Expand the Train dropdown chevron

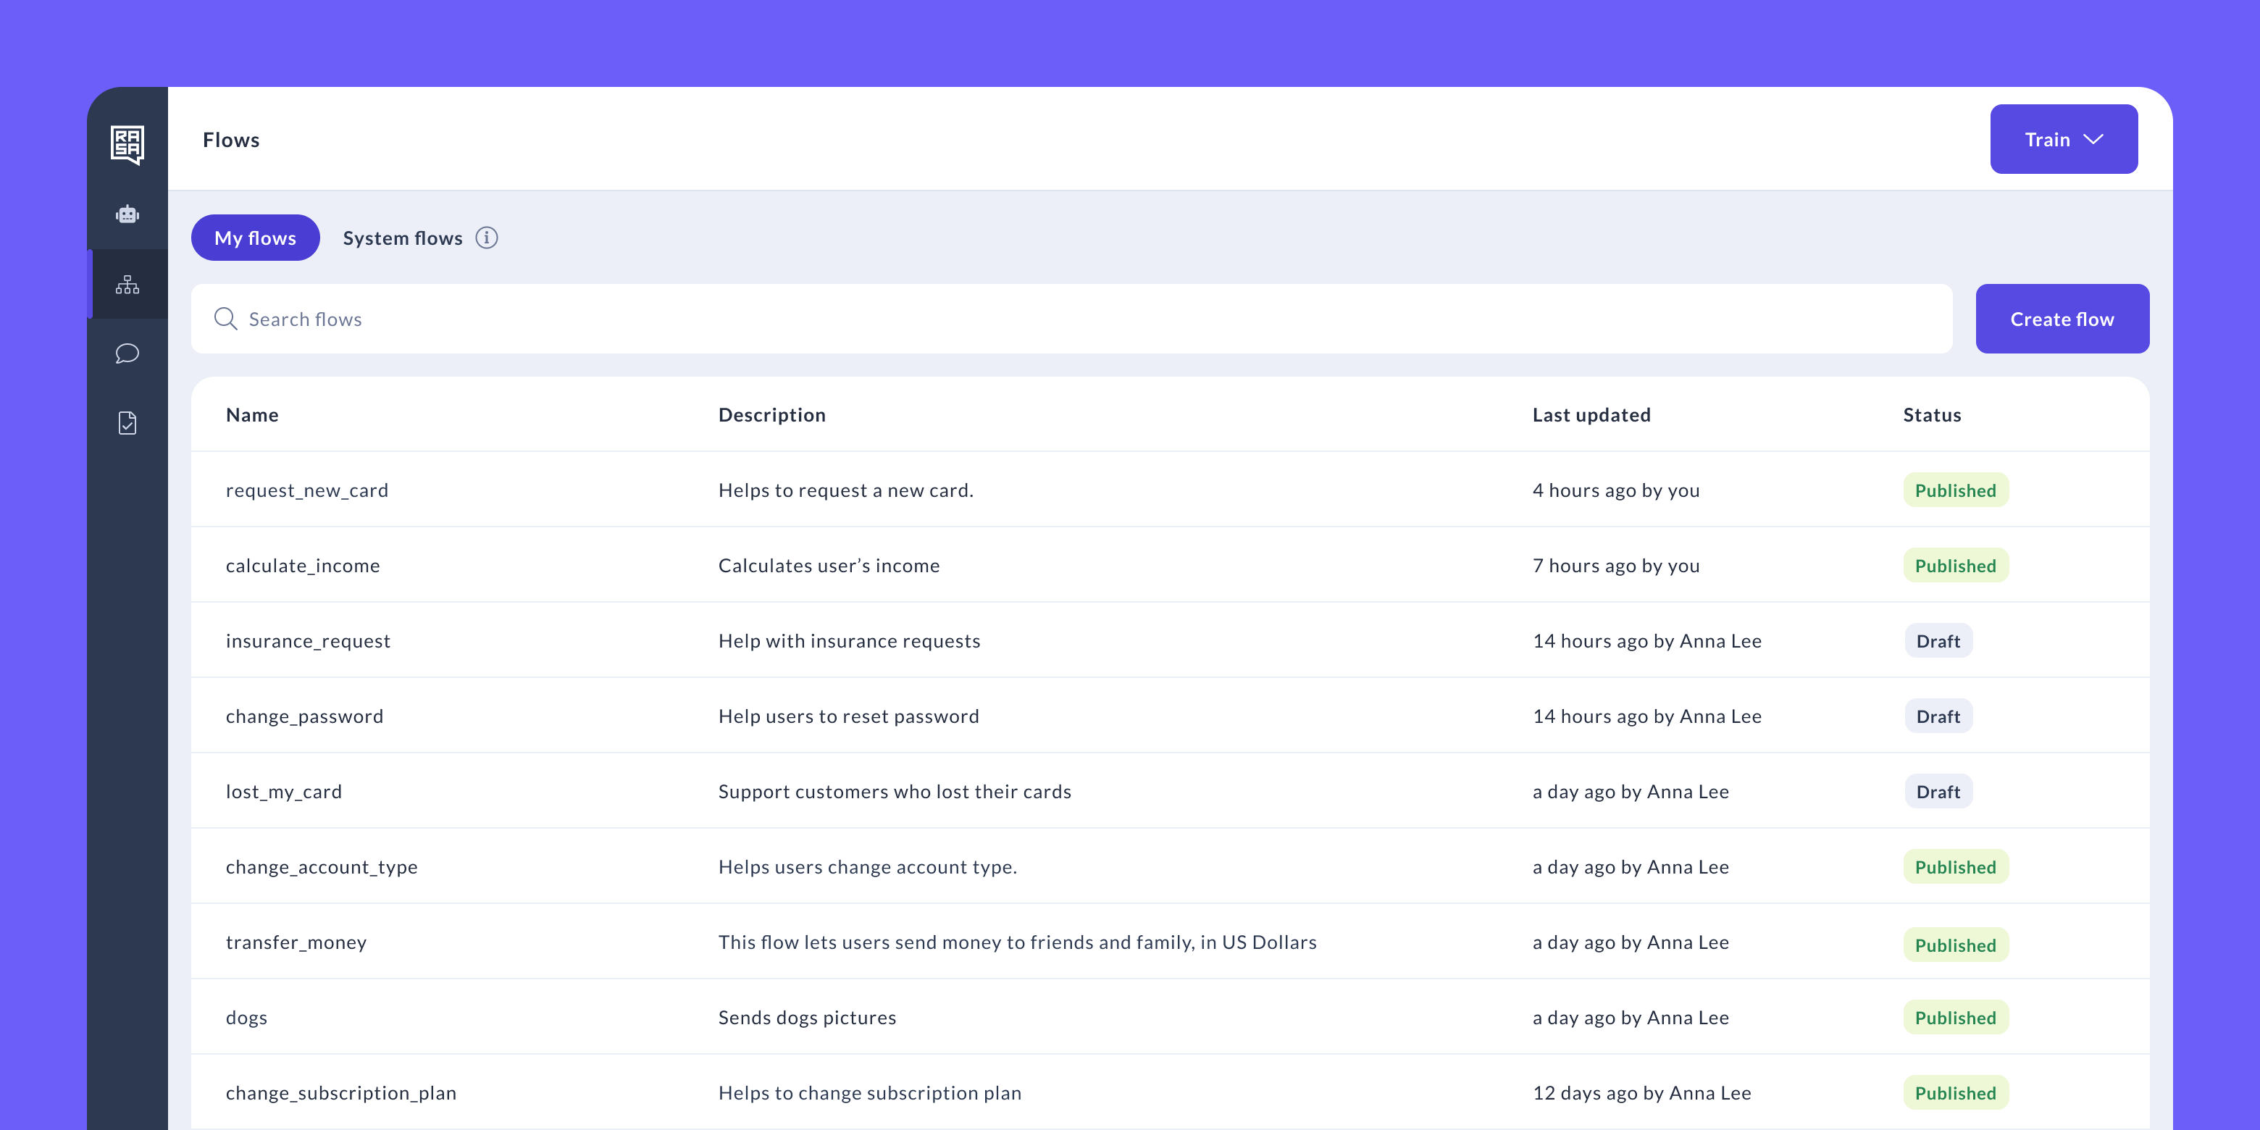pyautogui.click(x=2094, y=140)
